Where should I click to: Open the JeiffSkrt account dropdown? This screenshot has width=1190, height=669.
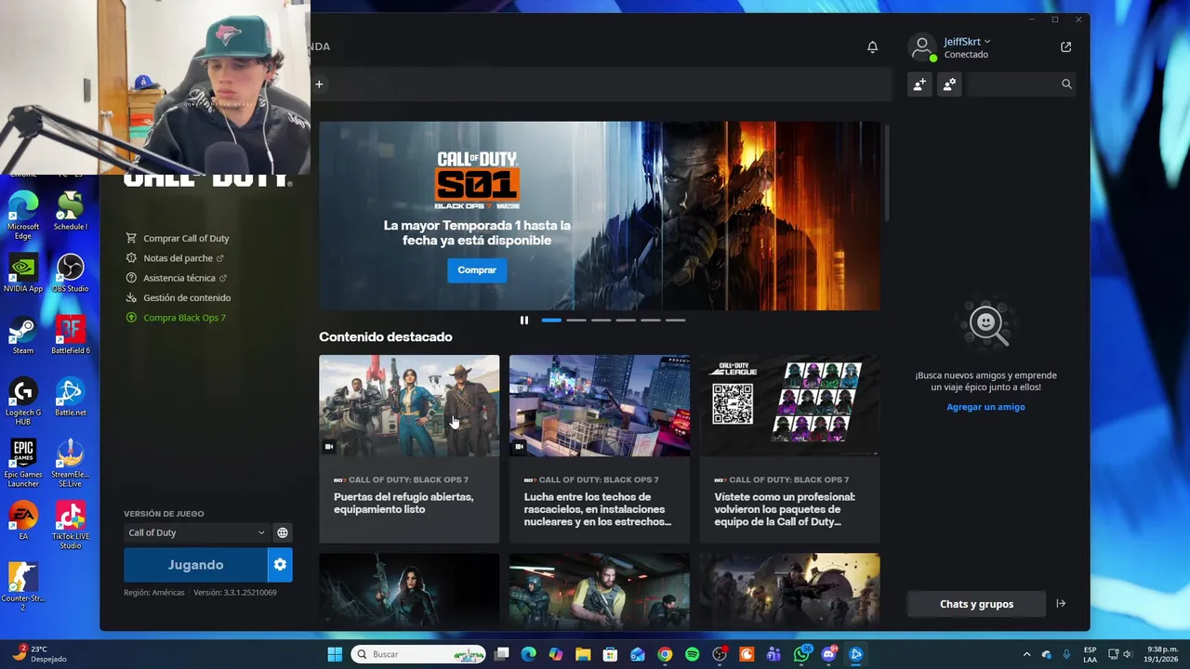pyautogui.click(x=967, y=42)
